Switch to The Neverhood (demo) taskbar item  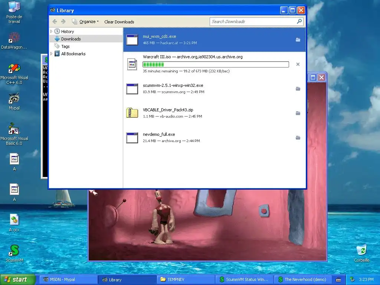pyautogui.click(x=303, y=279)
